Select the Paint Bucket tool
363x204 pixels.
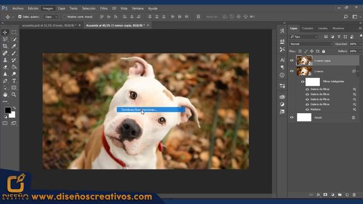[x=14, y=67]
